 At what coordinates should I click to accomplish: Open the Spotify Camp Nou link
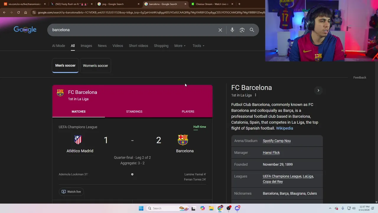(277, 141)
